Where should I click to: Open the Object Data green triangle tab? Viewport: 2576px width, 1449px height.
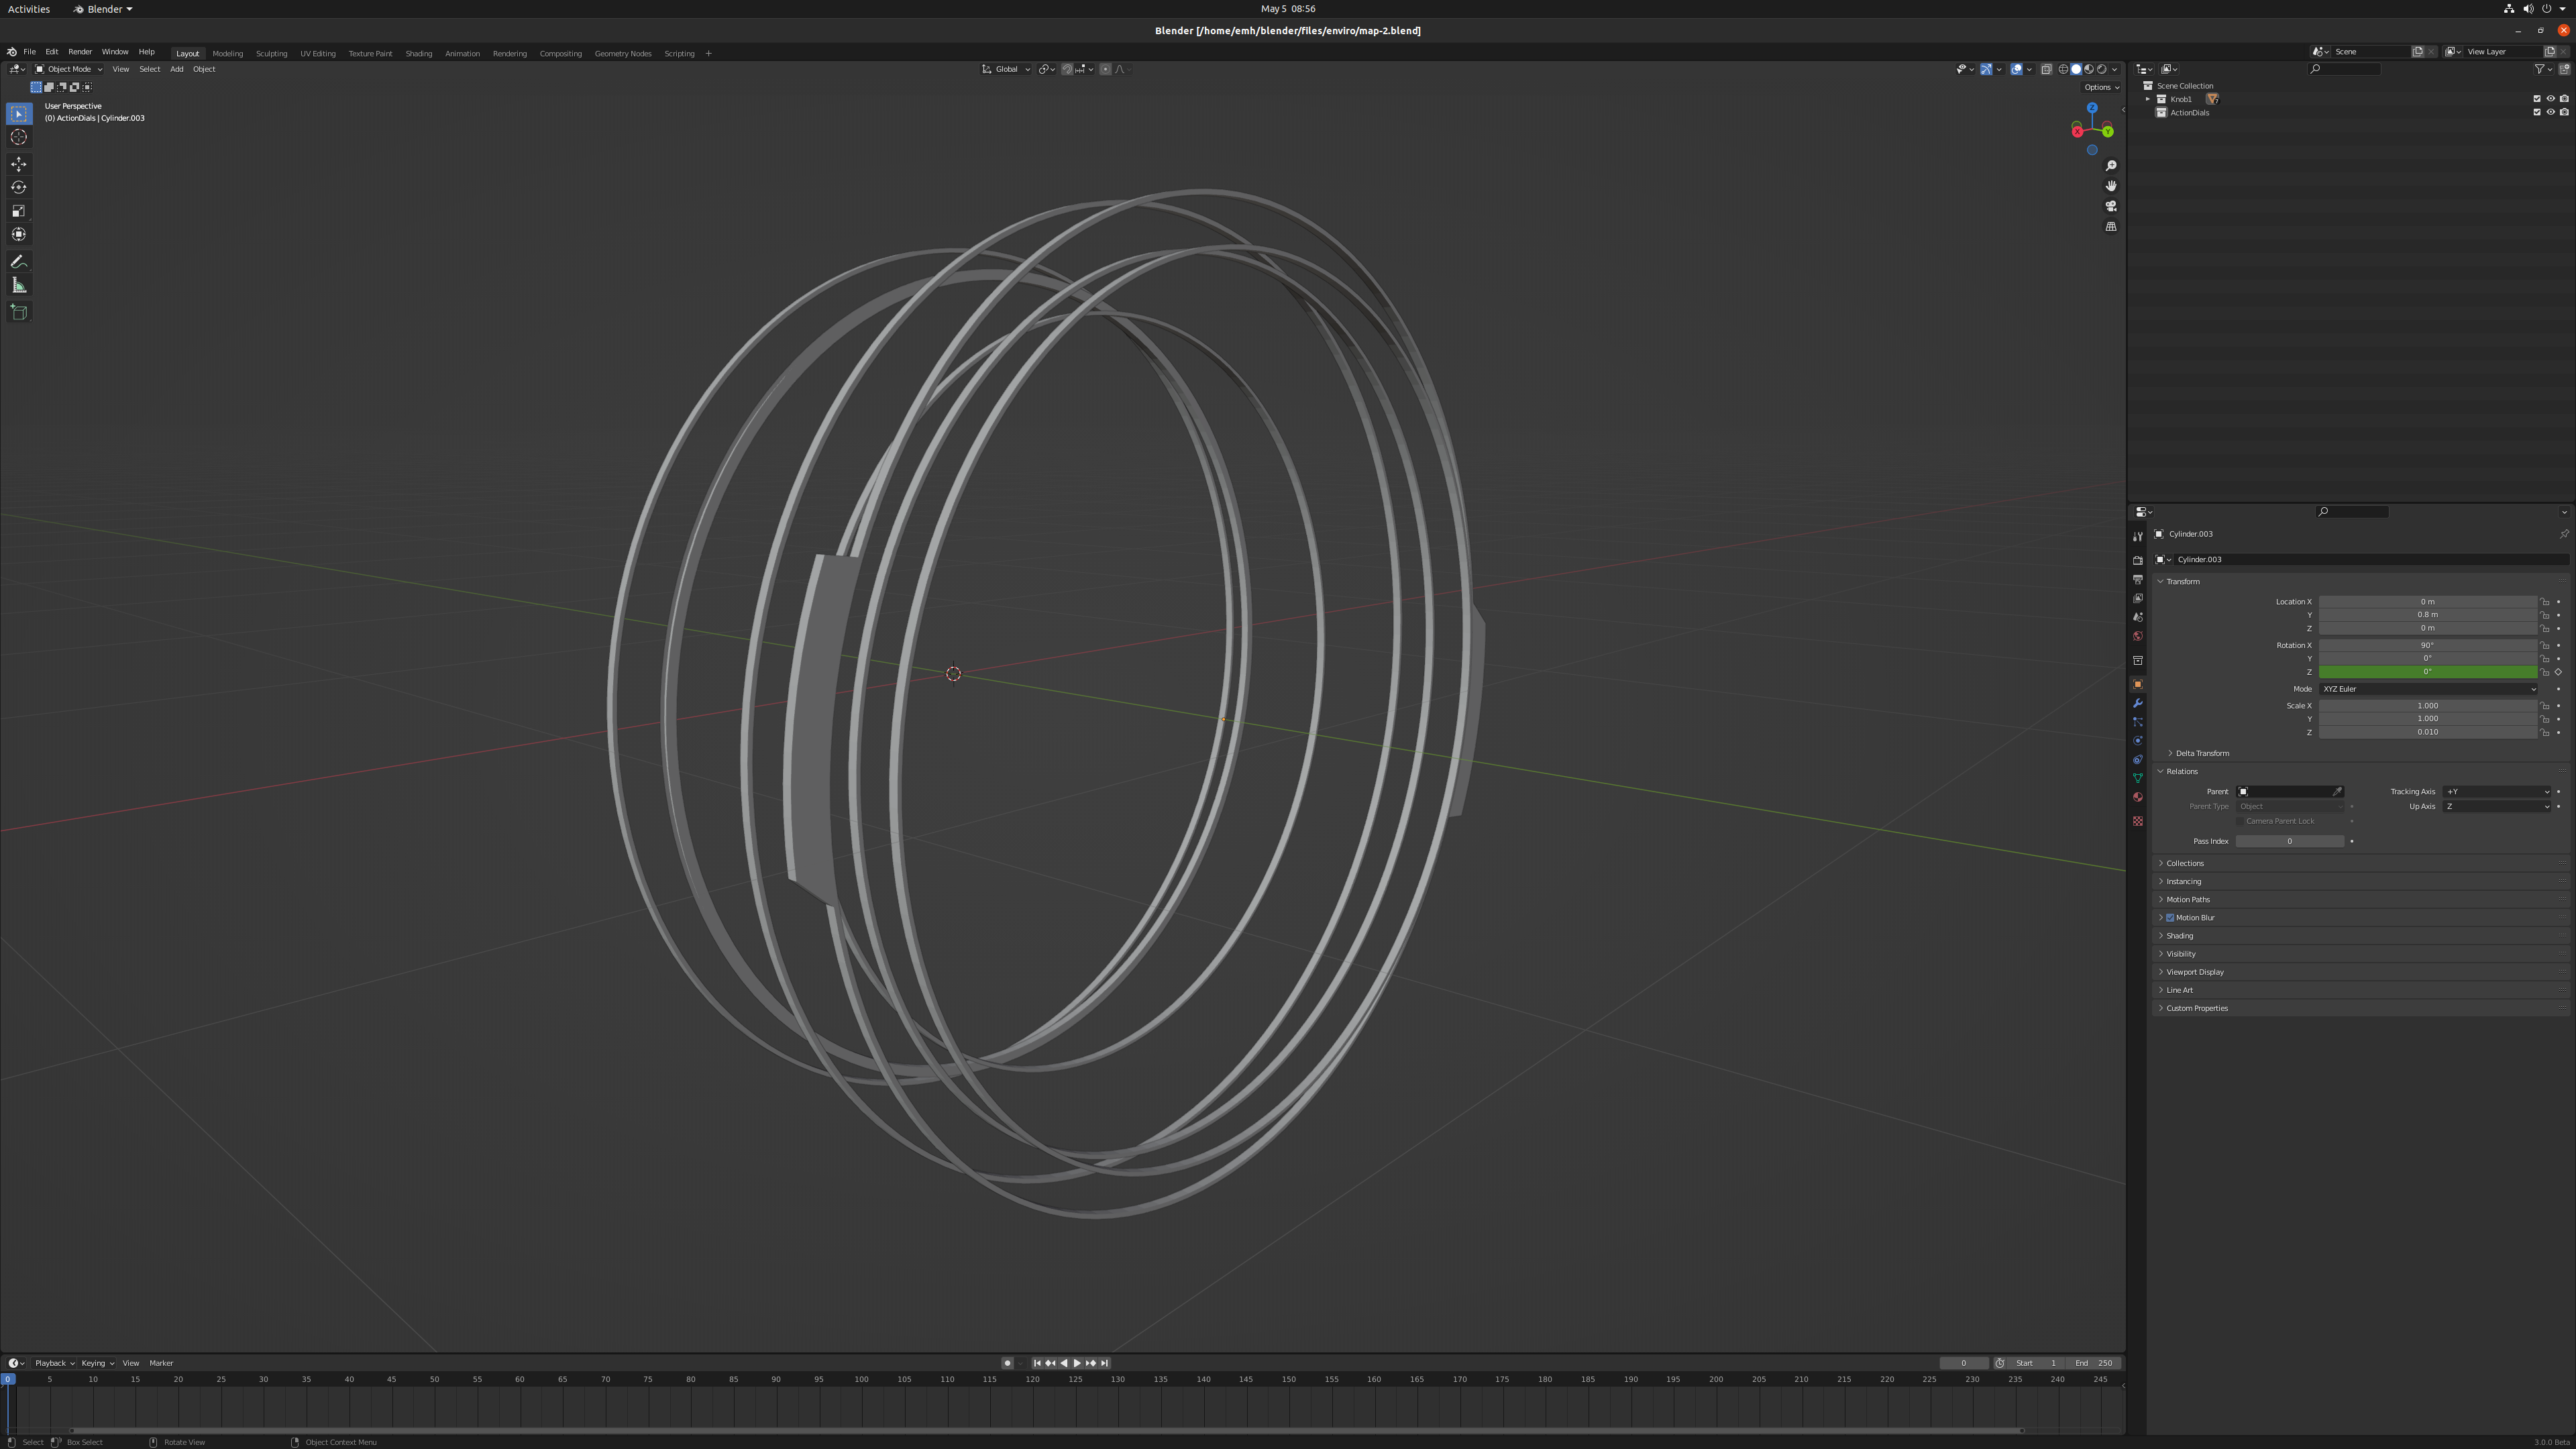coord(2138,778)
